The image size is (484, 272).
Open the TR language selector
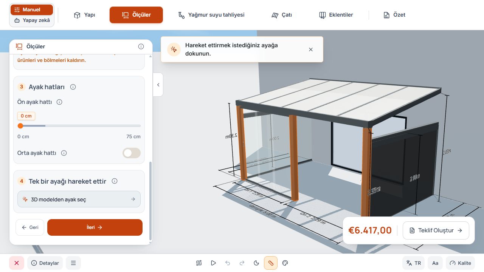[413, 263]
